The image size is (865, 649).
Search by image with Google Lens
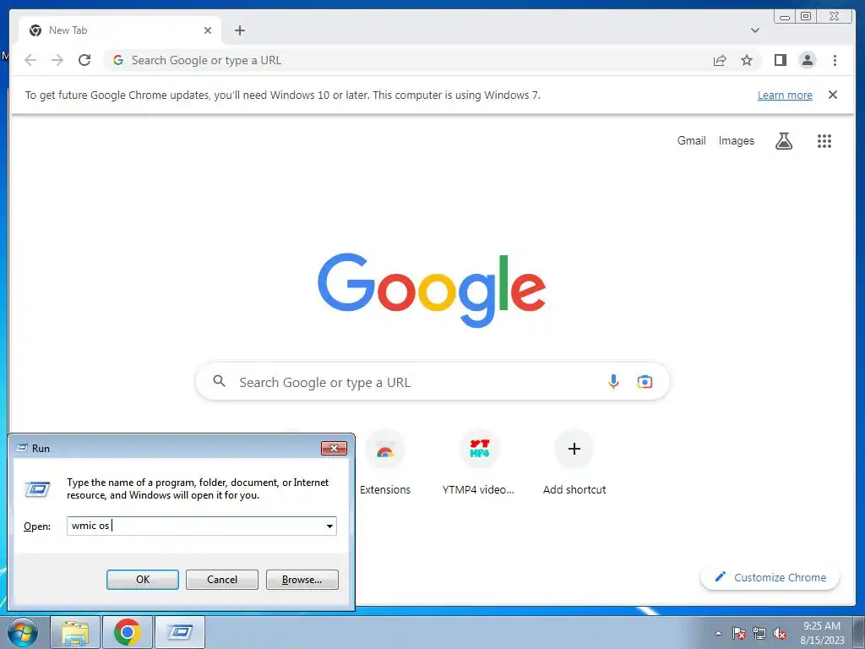coord(645,381)
